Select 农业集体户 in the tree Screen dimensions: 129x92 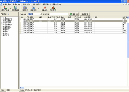tap(7, 26)
